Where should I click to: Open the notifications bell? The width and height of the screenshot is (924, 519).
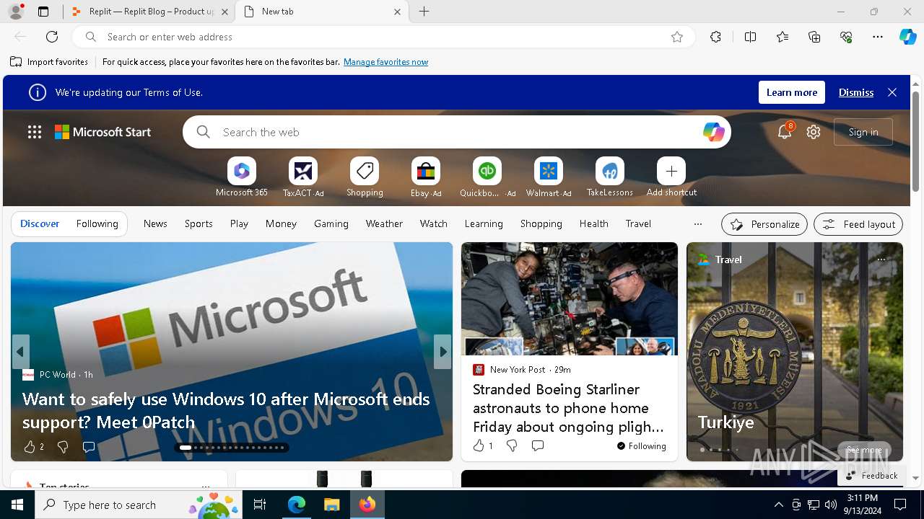(785, 131)
